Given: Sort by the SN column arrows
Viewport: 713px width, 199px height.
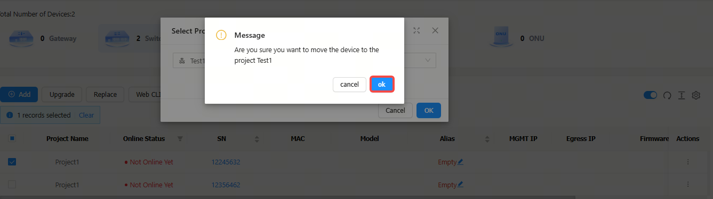Looking at the screenshot, I should click(x=257, y=139).
